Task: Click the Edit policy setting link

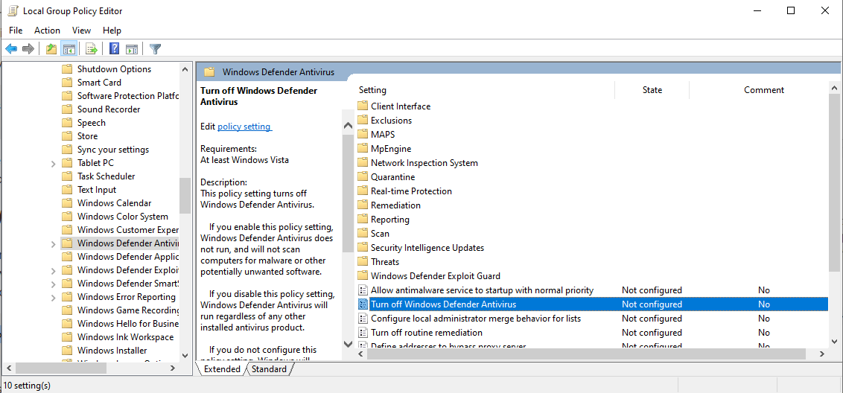Action: (244, 127)
